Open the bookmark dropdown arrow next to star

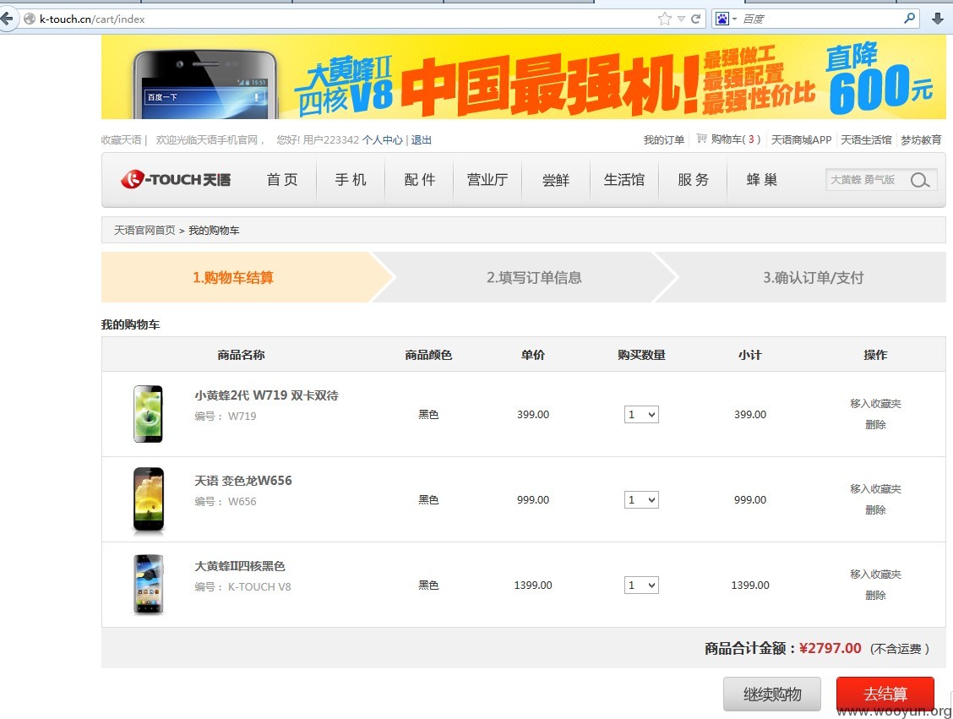click(x=681, y=19)
